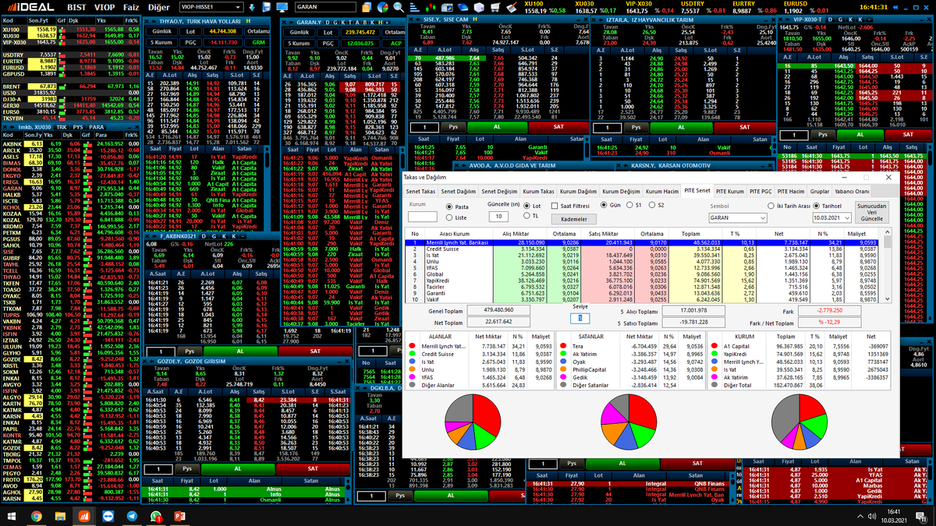
Task: Switch to the Gruplar tab
Action: tap(819, 191)
